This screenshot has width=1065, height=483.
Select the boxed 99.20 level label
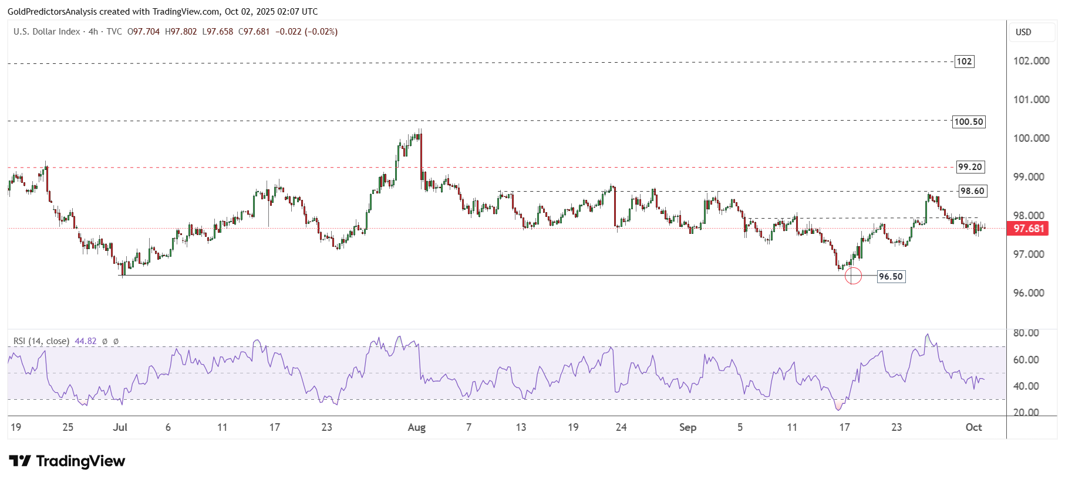click(x=970, y=167)
